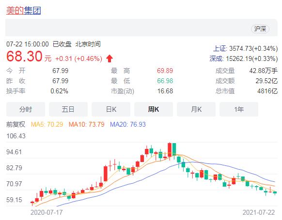Click the 市盈(动) value 16.68

pyautogui.click(x=165, y=91)
